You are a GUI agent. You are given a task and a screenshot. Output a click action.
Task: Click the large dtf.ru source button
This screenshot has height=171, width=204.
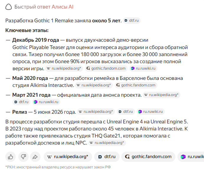pos(107,157)
